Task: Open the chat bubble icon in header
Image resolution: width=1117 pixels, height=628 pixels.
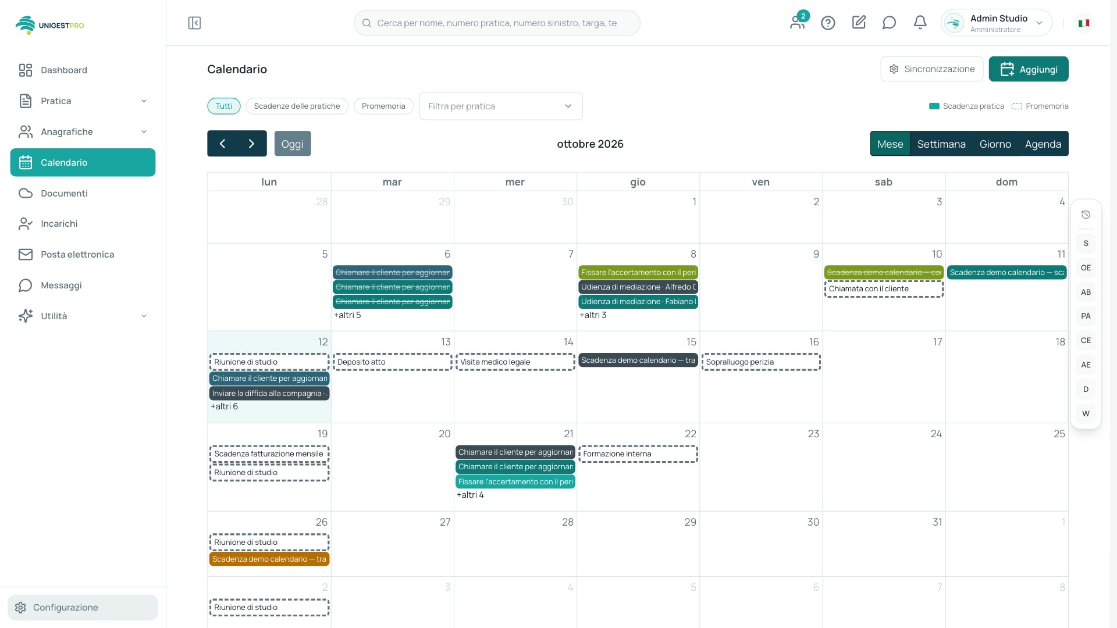Action: [x=889, y=23]
